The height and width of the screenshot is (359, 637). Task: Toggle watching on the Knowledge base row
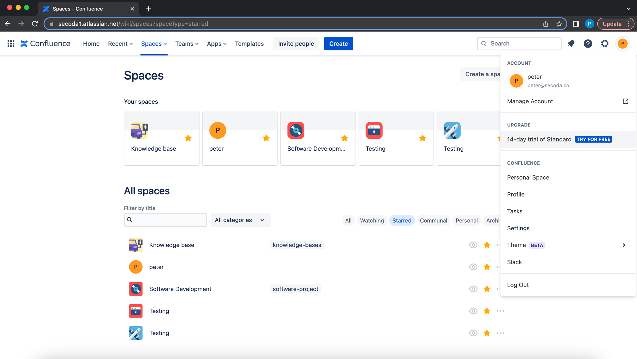[x=473, y=245]
